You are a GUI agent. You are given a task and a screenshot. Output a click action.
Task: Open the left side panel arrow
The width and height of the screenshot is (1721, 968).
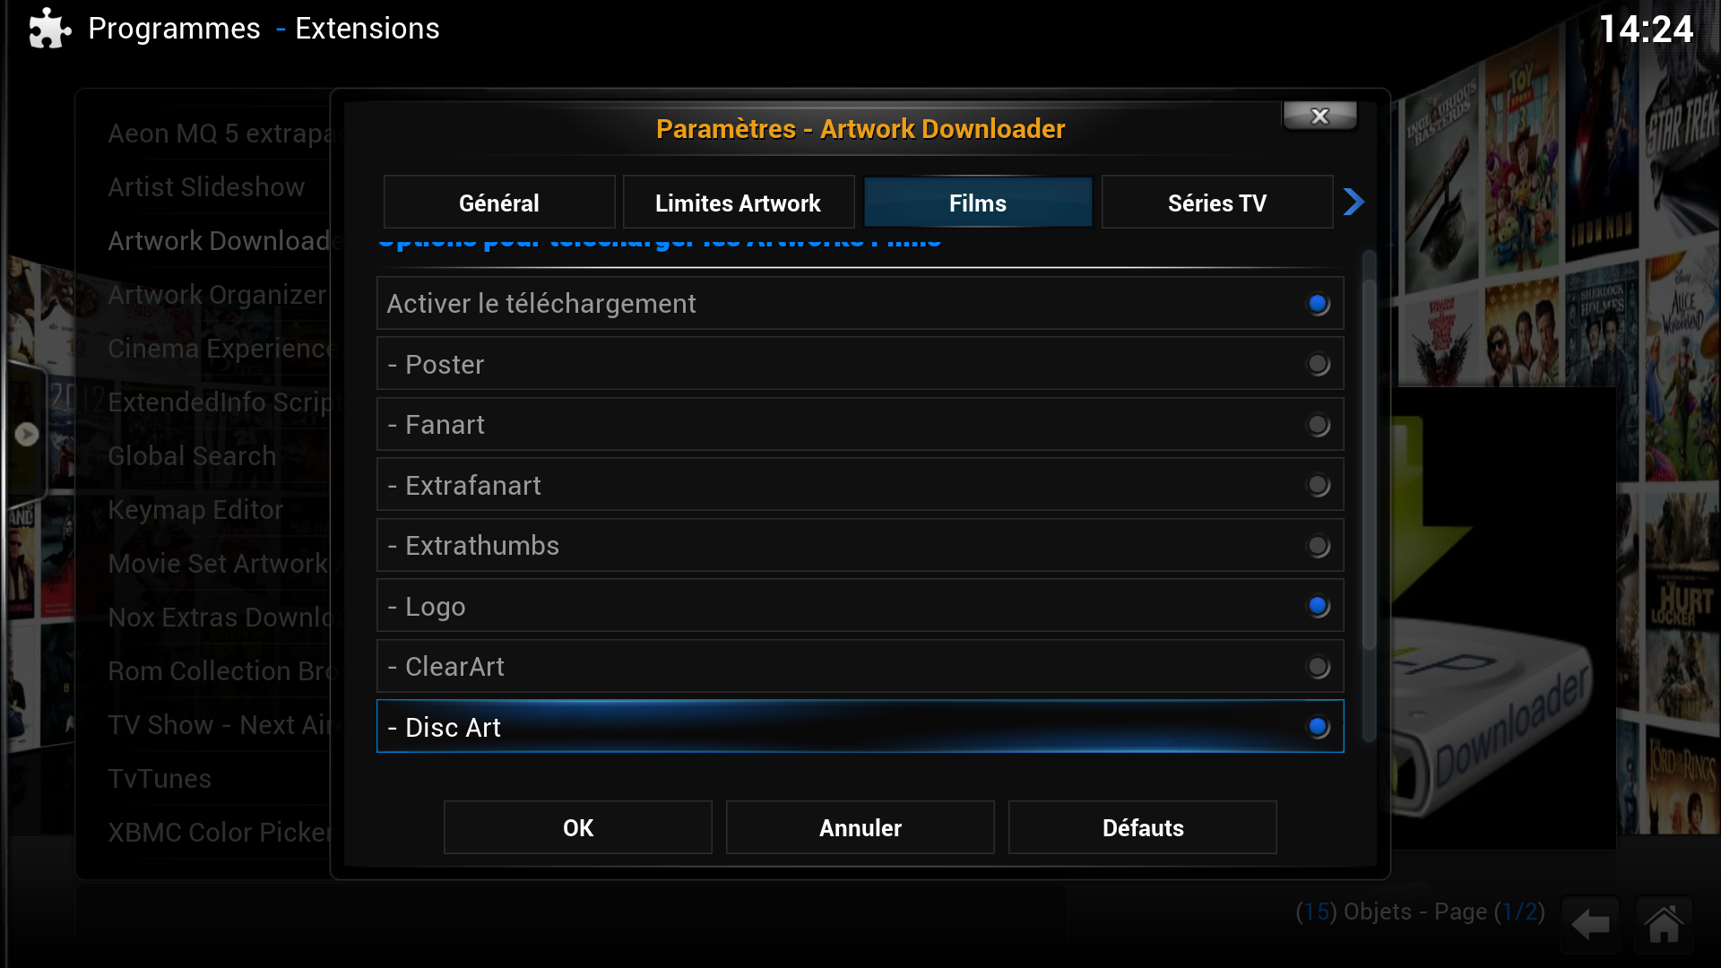[27, 434]
